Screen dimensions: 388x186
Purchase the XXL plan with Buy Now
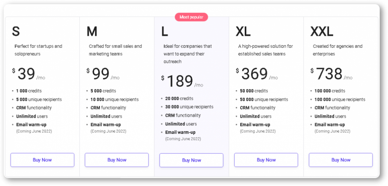[341, 160]
